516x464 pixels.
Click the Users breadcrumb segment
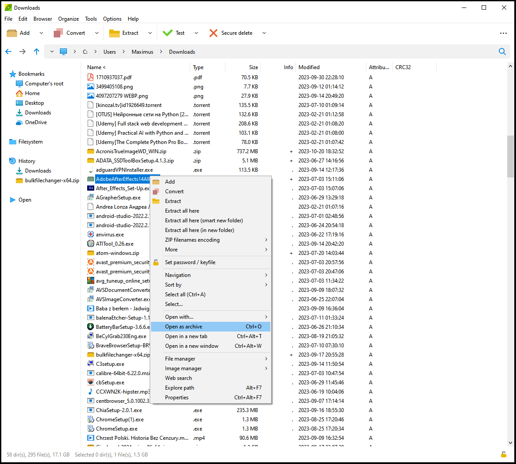click(x=110, y=52)
